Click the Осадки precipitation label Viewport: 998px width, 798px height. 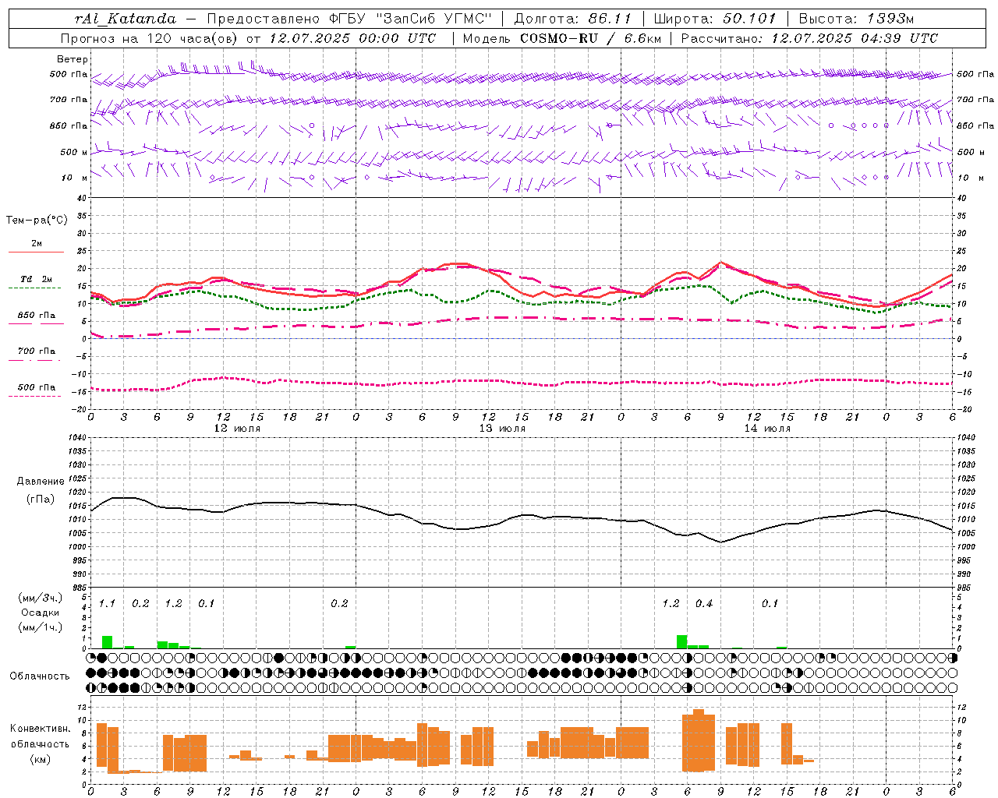(40, 613)
